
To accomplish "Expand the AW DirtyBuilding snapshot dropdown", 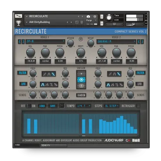I will (x=27, y=22).
